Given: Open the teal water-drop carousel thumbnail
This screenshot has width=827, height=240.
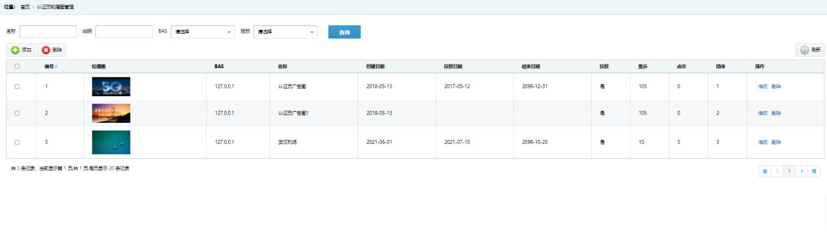Looking at the screenshot, I should 111,142.
